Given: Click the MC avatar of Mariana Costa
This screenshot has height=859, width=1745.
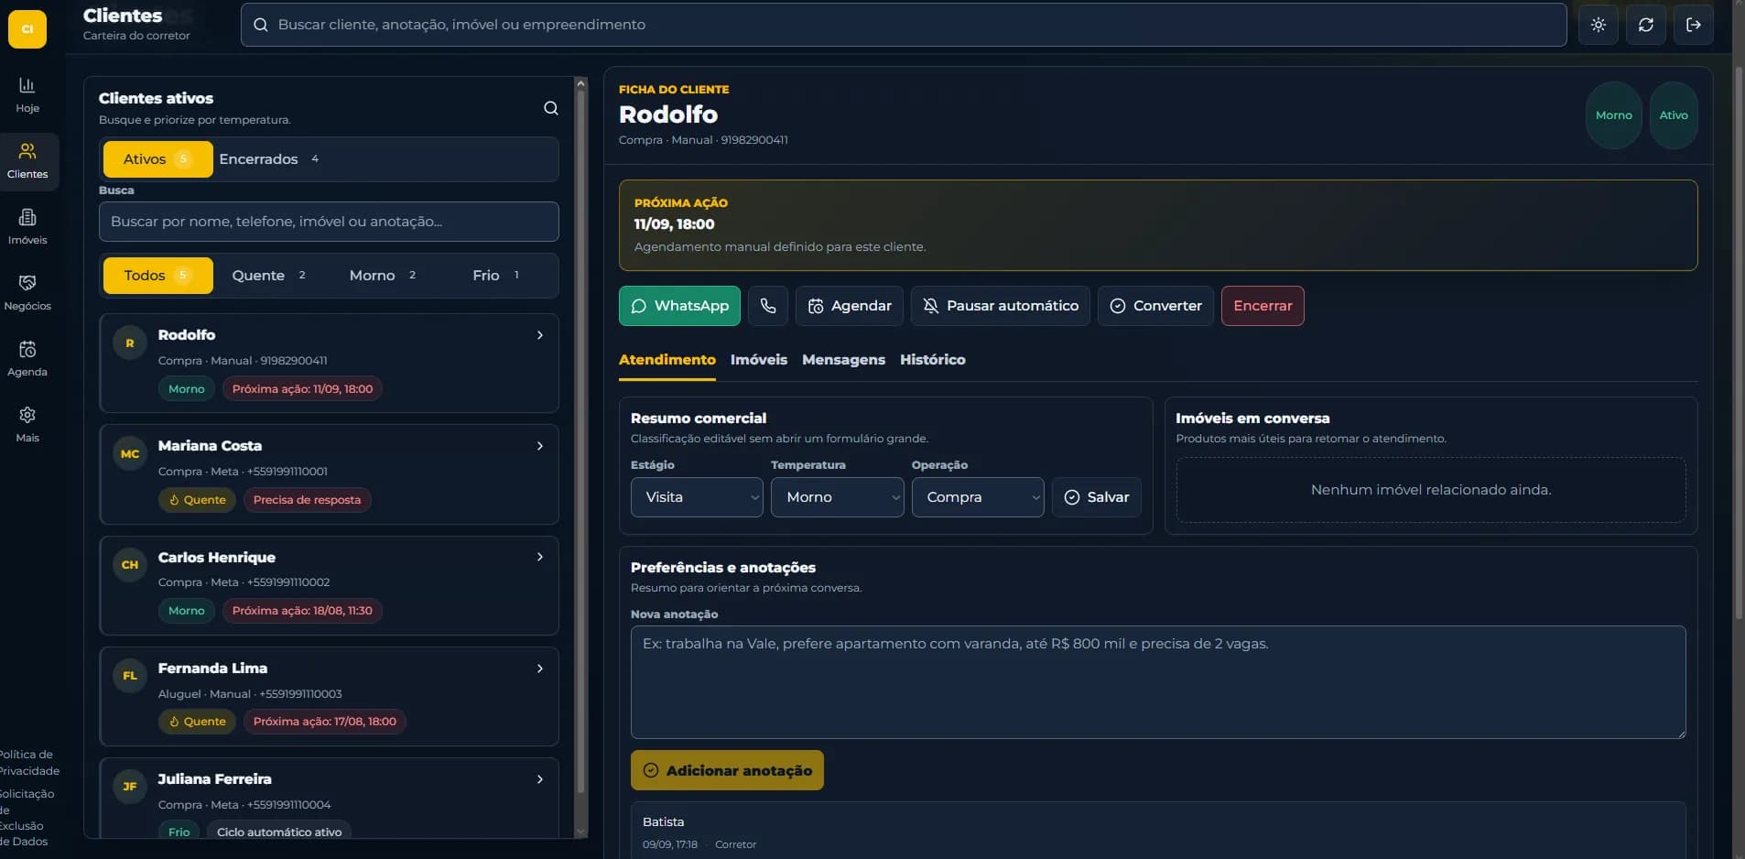Looking at the screenshot, I should 130,454.
